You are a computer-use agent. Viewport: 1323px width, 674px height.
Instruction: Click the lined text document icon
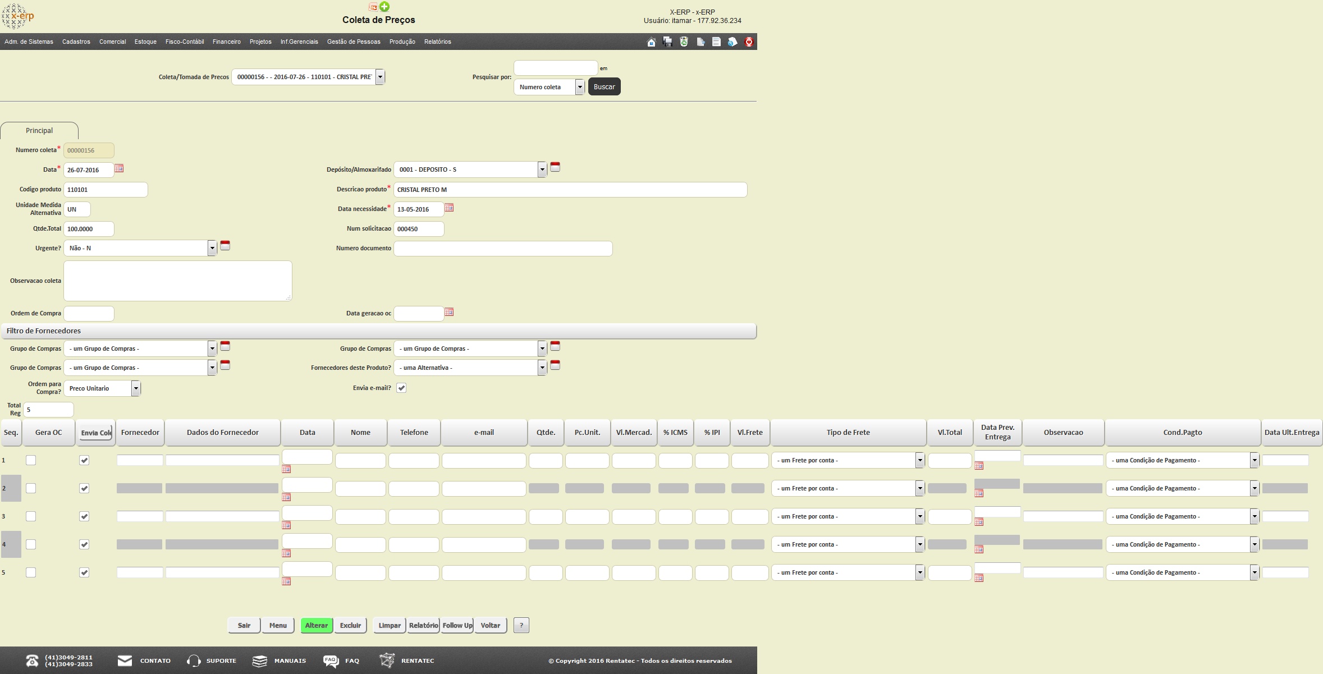(716, 42)
